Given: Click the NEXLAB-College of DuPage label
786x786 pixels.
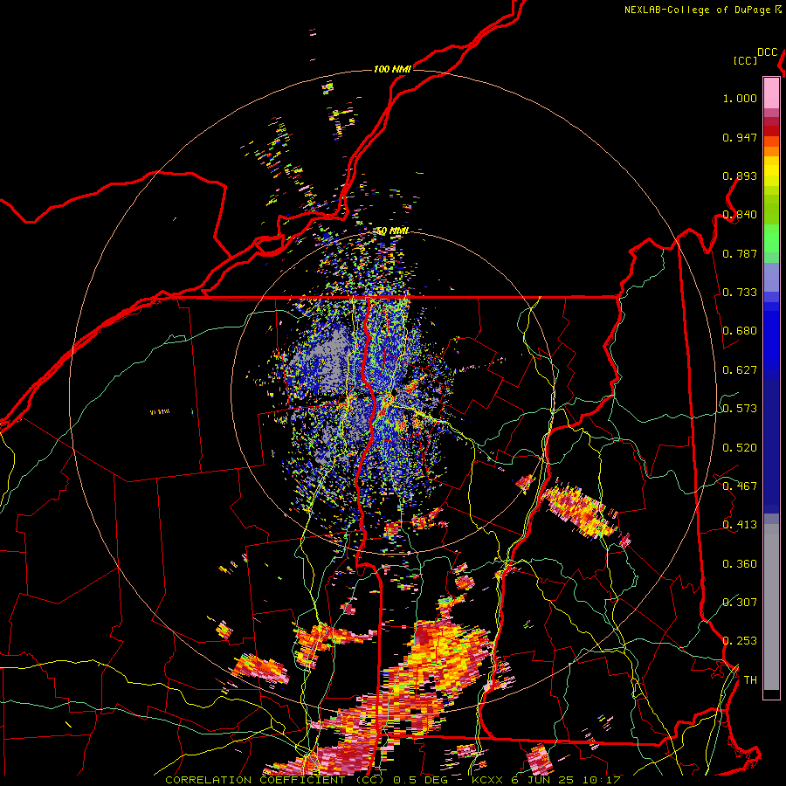Looking at the screenshot, I should [x=697, y=10].
